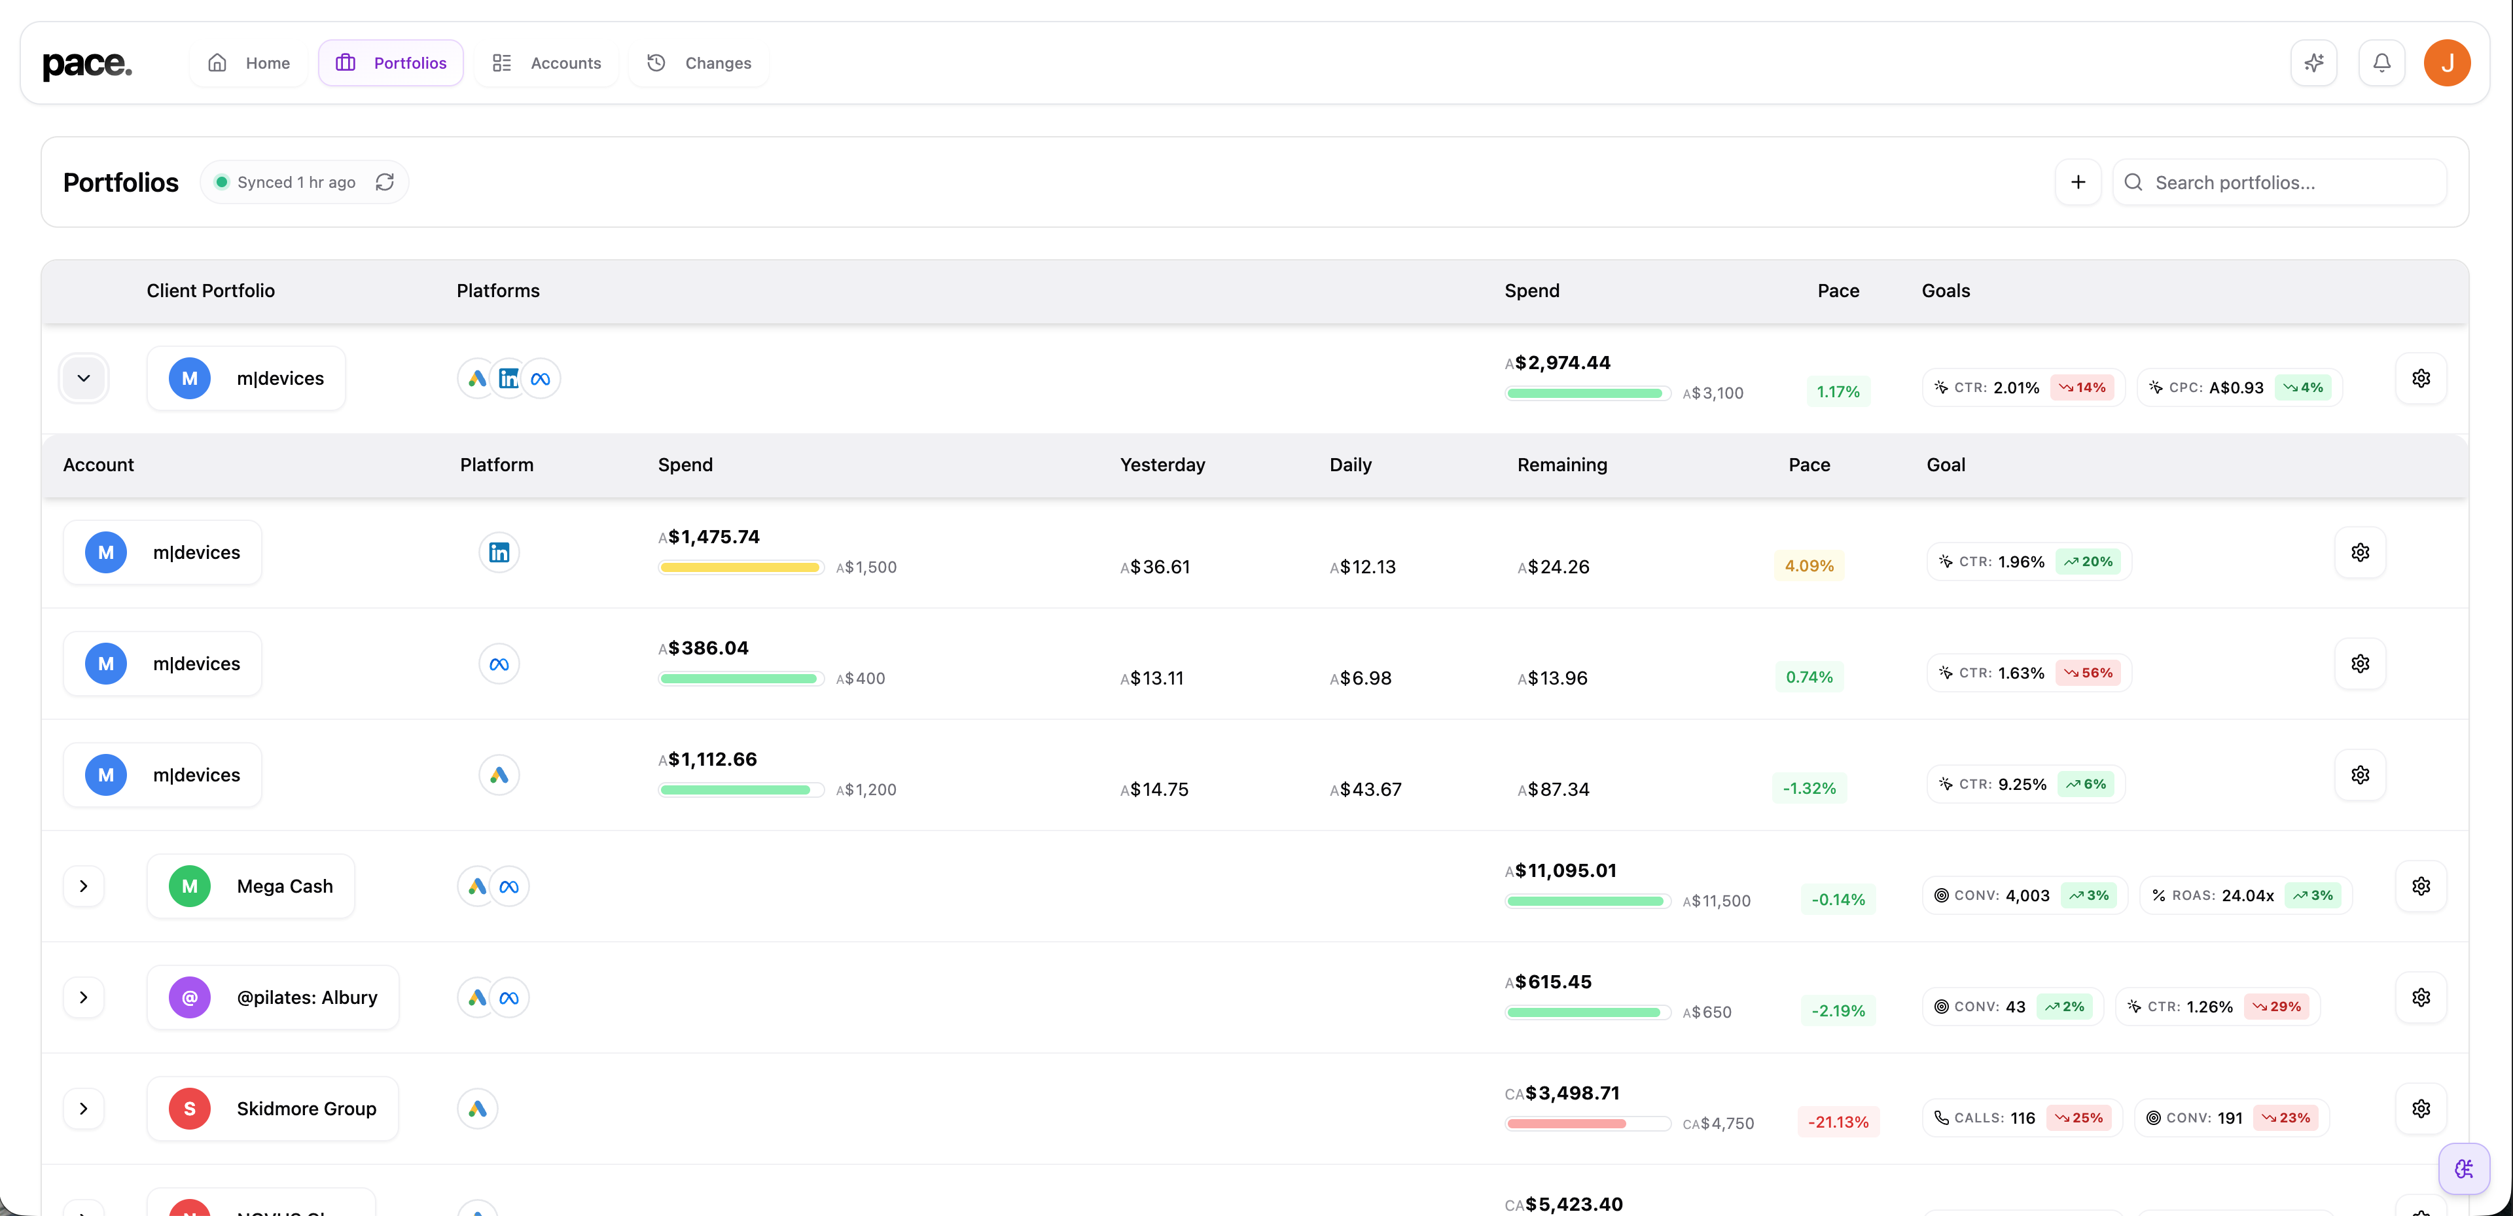
Task: Click the sparkle AI assistant icon
Action: (x=2313, y=63)
